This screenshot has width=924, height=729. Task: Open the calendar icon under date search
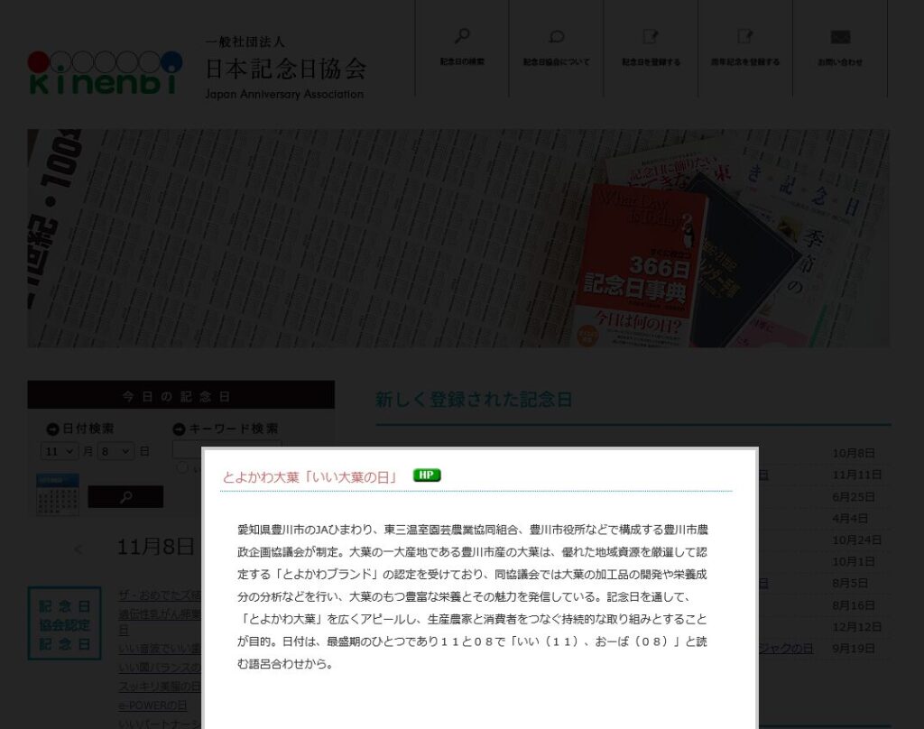(x=58, y=494)
